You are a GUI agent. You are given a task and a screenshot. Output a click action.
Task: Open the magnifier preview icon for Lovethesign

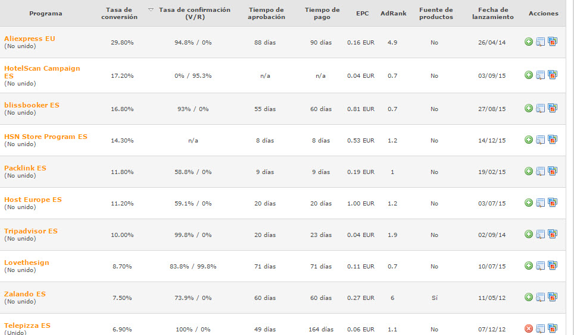[x=540, y=266]
